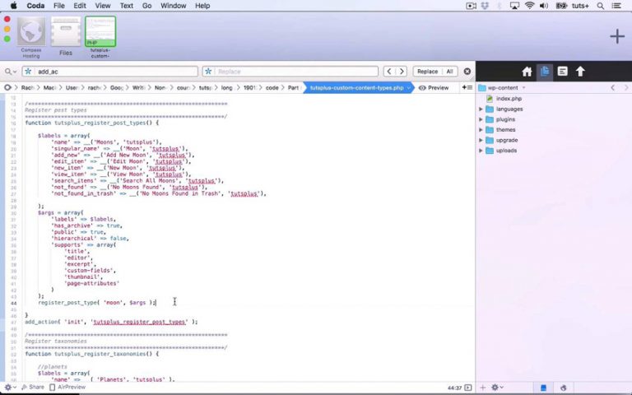
Task: Navigate forward in the file browser
Action: pos(626,87)
